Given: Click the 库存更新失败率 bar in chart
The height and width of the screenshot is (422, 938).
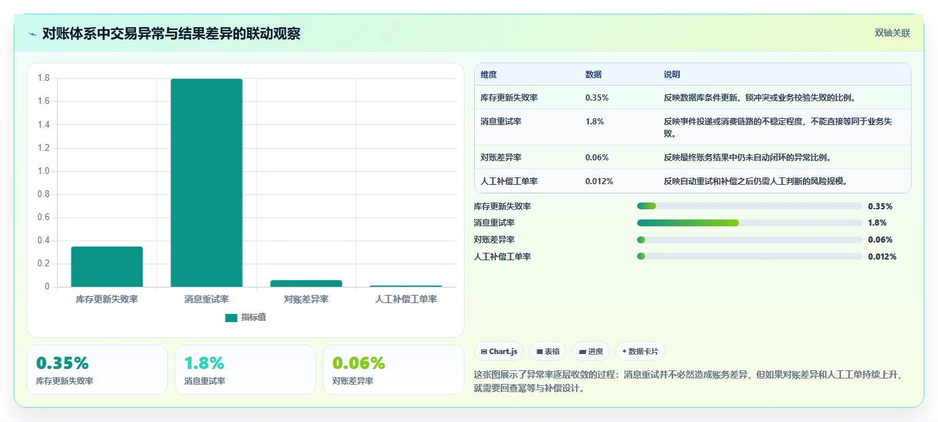Looking at the screenshot, I should (x=107, y=266).
